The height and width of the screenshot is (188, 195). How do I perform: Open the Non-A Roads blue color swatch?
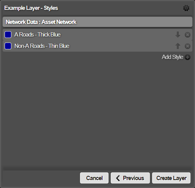8,46
